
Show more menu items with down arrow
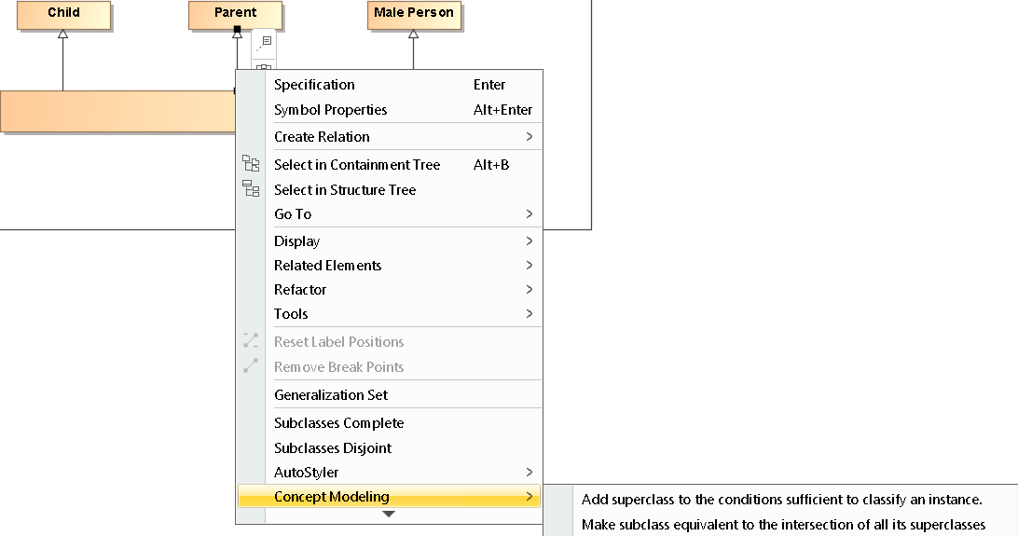point(389,515)
